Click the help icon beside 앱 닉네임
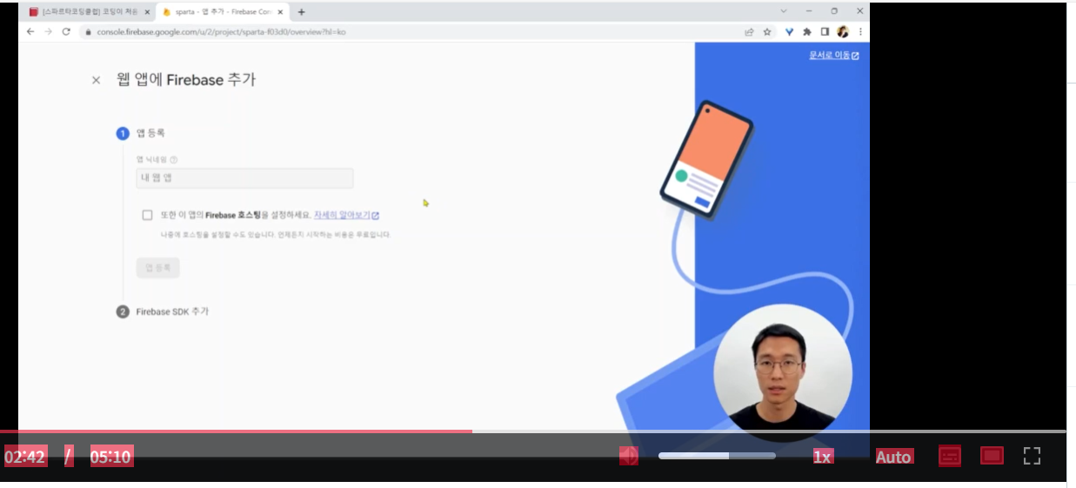The image size is (1076, 488). pyautogui.click(x=174, y=160)
